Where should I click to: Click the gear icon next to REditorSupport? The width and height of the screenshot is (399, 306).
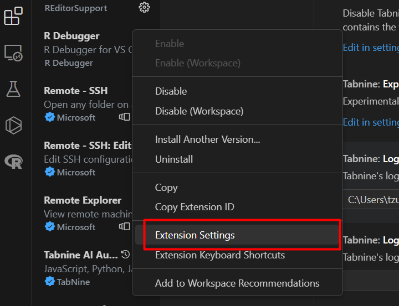click(x=144, y=7)
